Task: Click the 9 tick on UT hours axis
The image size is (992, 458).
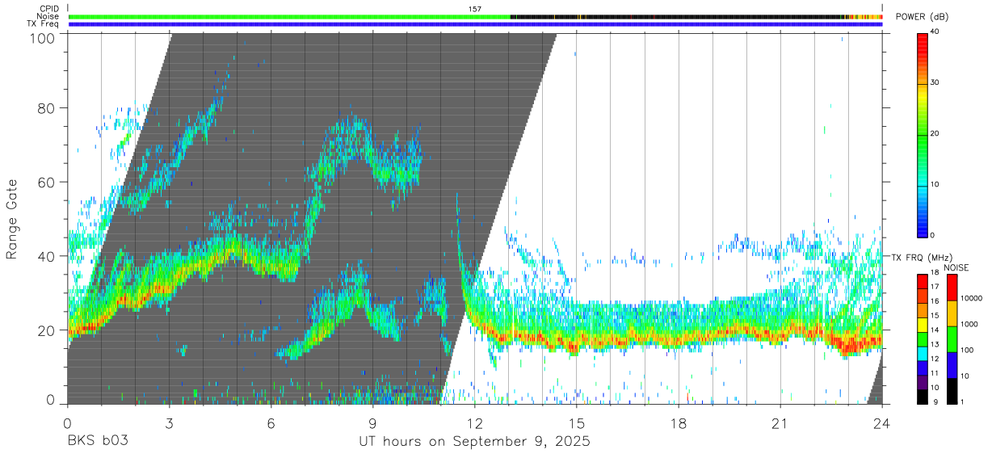Action: point(372,422)
